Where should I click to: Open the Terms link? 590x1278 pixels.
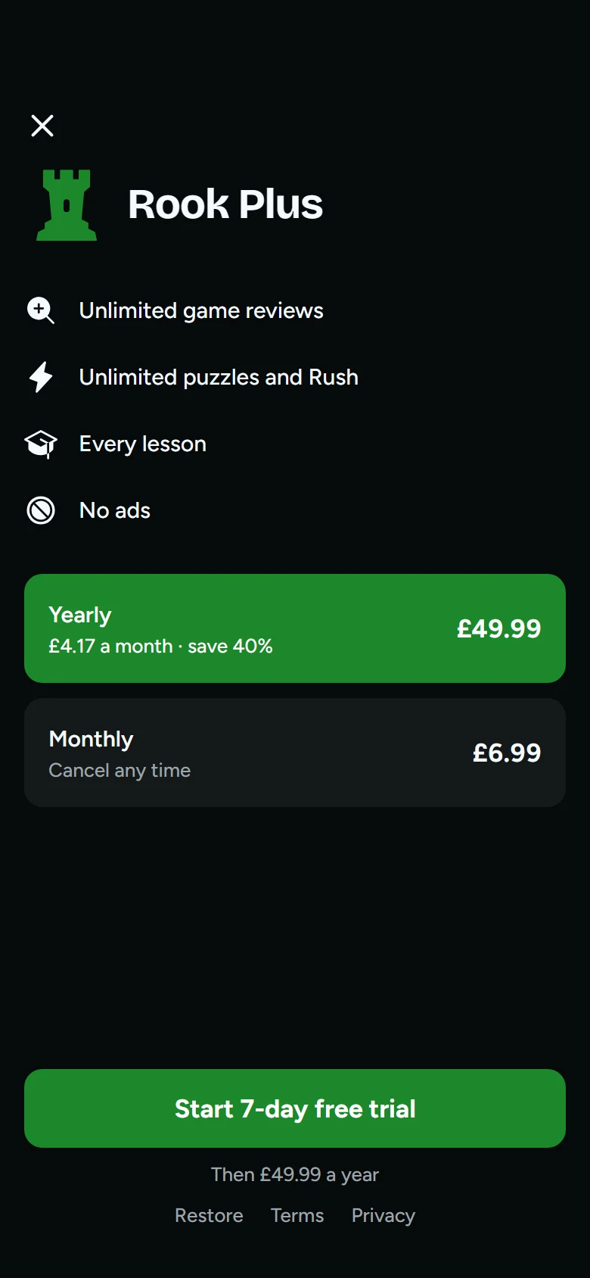pos(297,1215)
